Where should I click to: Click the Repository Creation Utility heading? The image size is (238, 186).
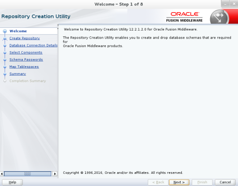36,16
